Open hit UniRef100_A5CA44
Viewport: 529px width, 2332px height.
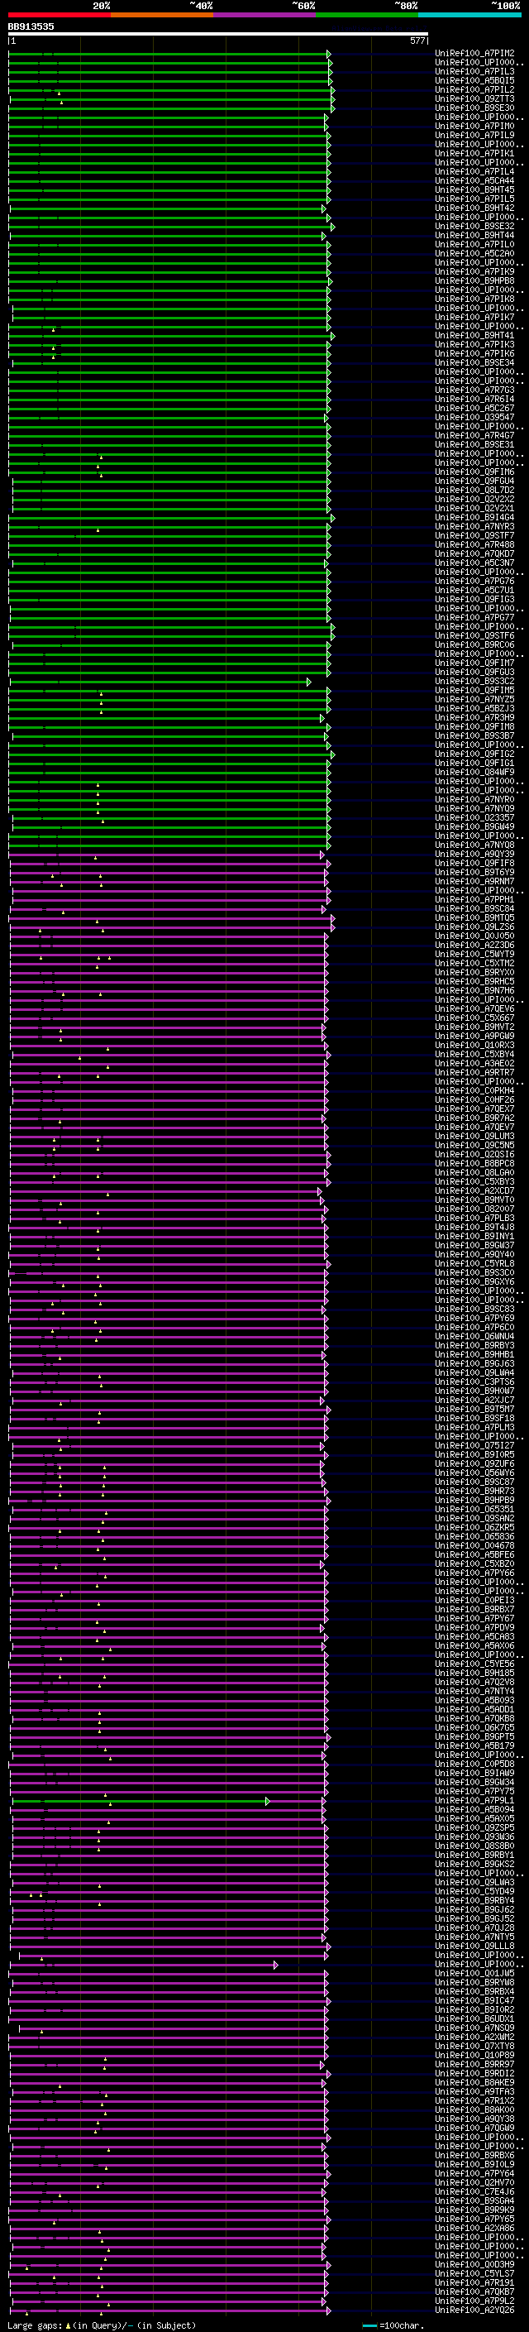coord(474,180)
